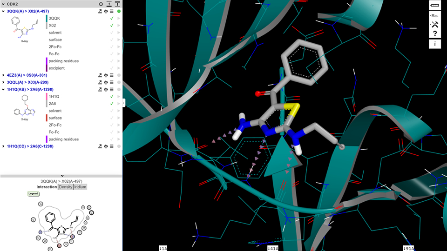Click the export icon on the 3QQL(A) row
The width and height of the screenshot is (447, 251).
click(100, 83)
